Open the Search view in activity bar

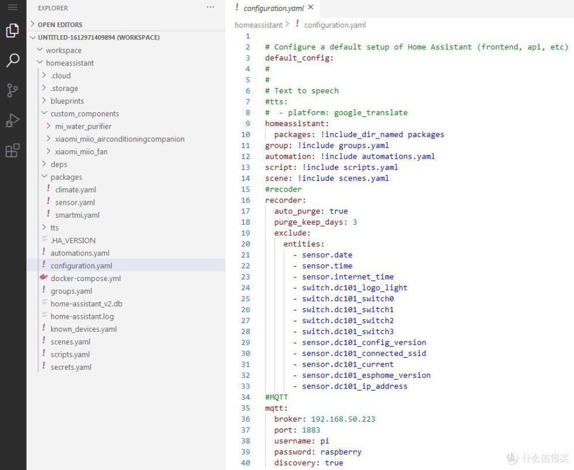click(x=13, y=61)
